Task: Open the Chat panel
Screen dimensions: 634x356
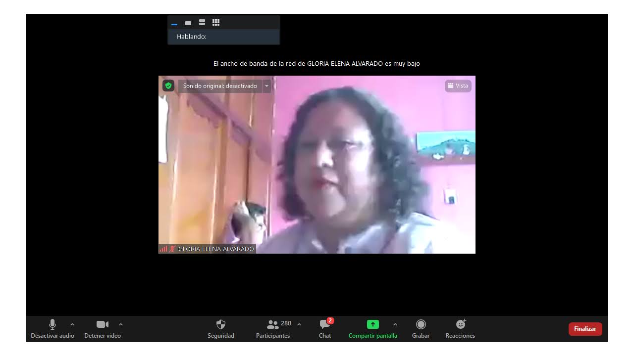Action: [x=325, y=329]
